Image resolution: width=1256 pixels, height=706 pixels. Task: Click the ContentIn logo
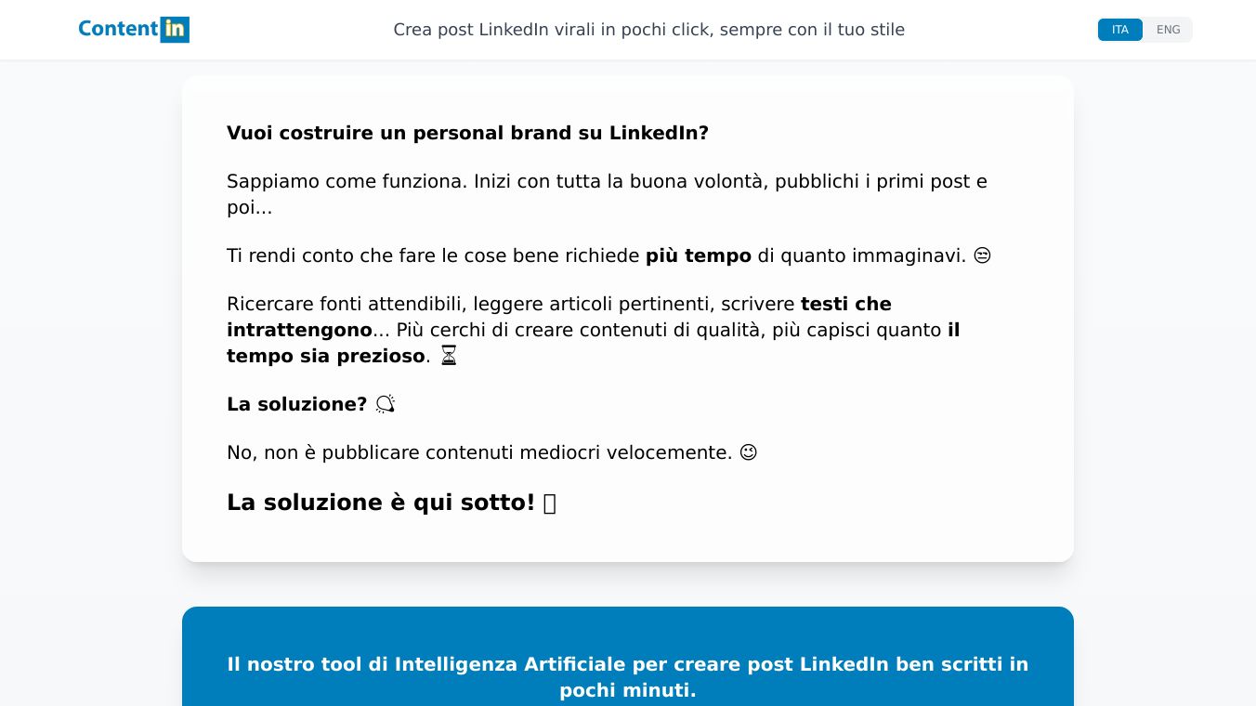point(134,30)
